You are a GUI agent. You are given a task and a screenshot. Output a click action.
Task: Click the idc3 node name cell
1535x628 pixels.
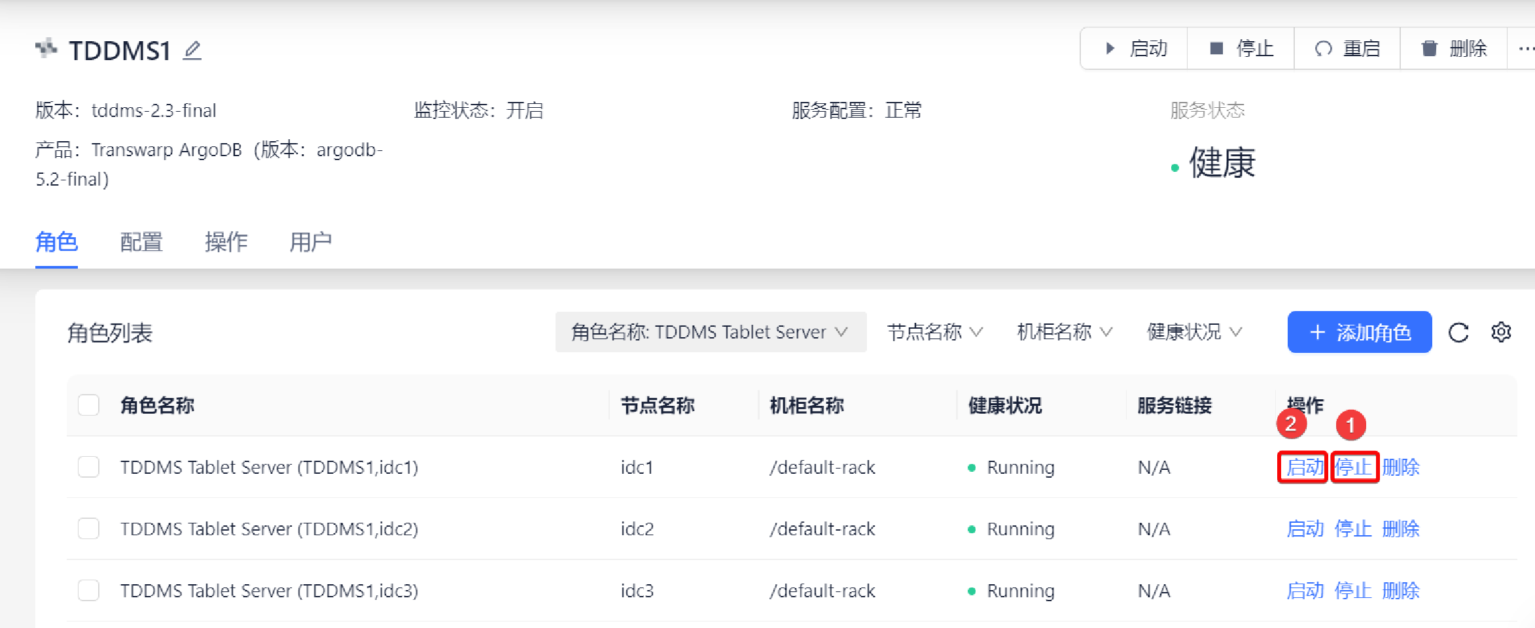pyautogui.click(x=637, y=591)
